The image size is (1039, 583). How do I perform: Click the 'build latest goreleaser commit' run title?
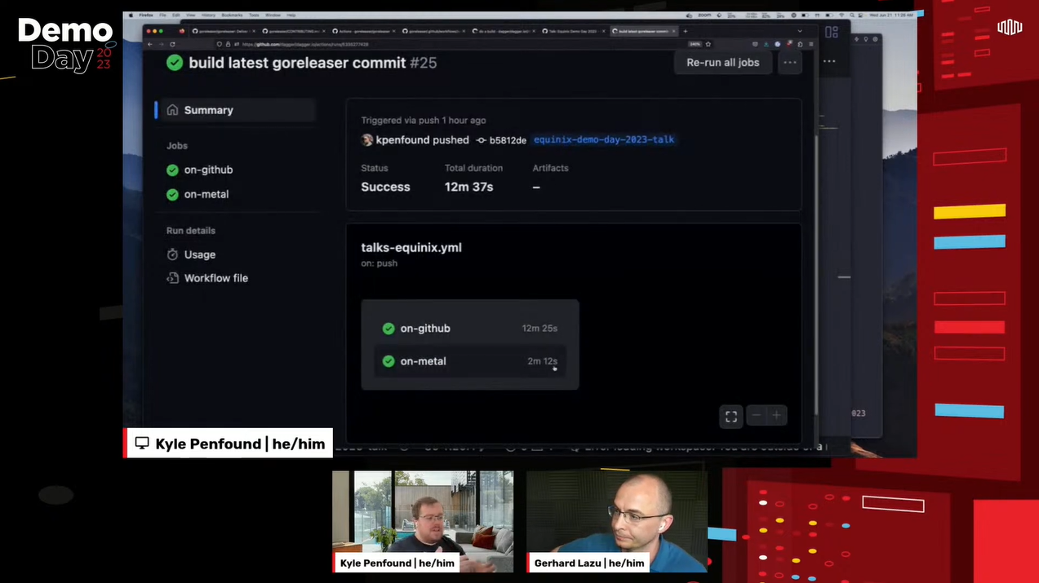tap(297, 63)
